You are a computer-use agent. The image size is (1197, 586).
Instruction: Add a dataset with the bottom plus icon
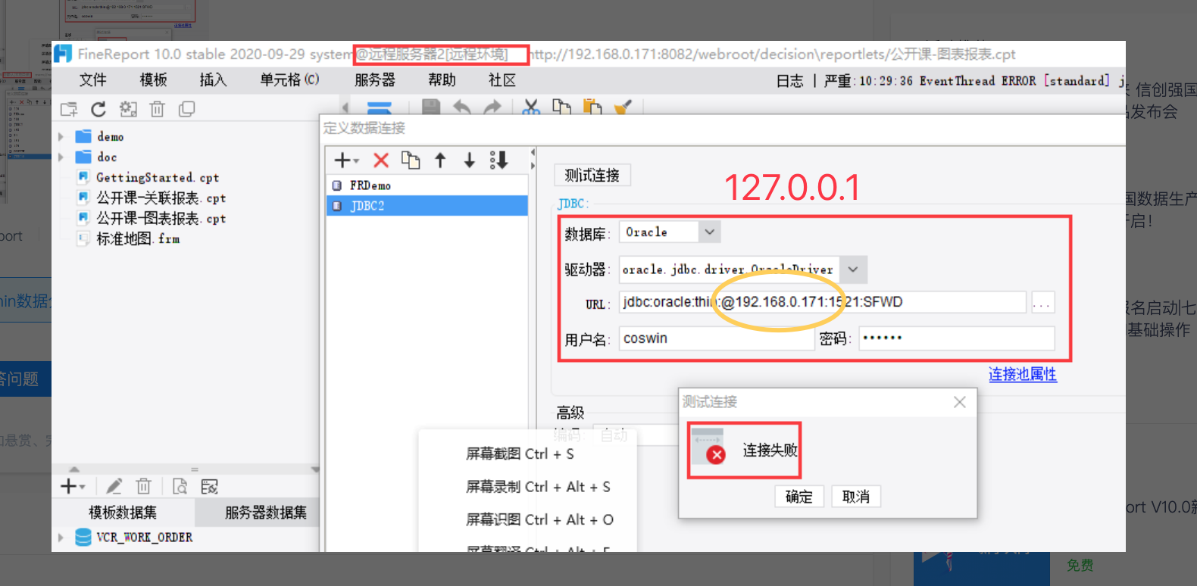click(68, 486)
